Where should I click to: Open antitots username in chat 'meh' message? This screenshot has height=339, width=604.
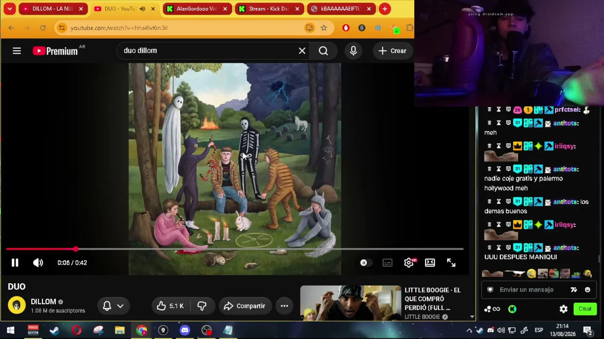pos(566,123)
